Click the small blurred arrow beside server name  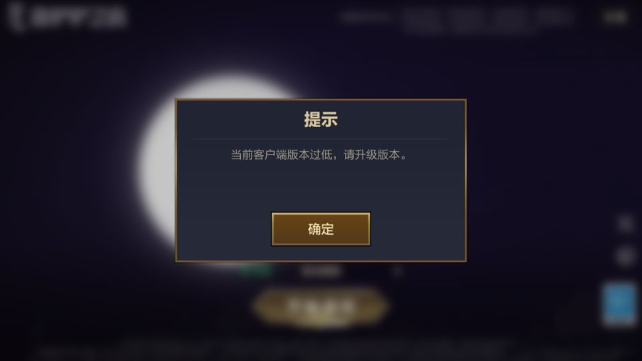click(397, 271)
